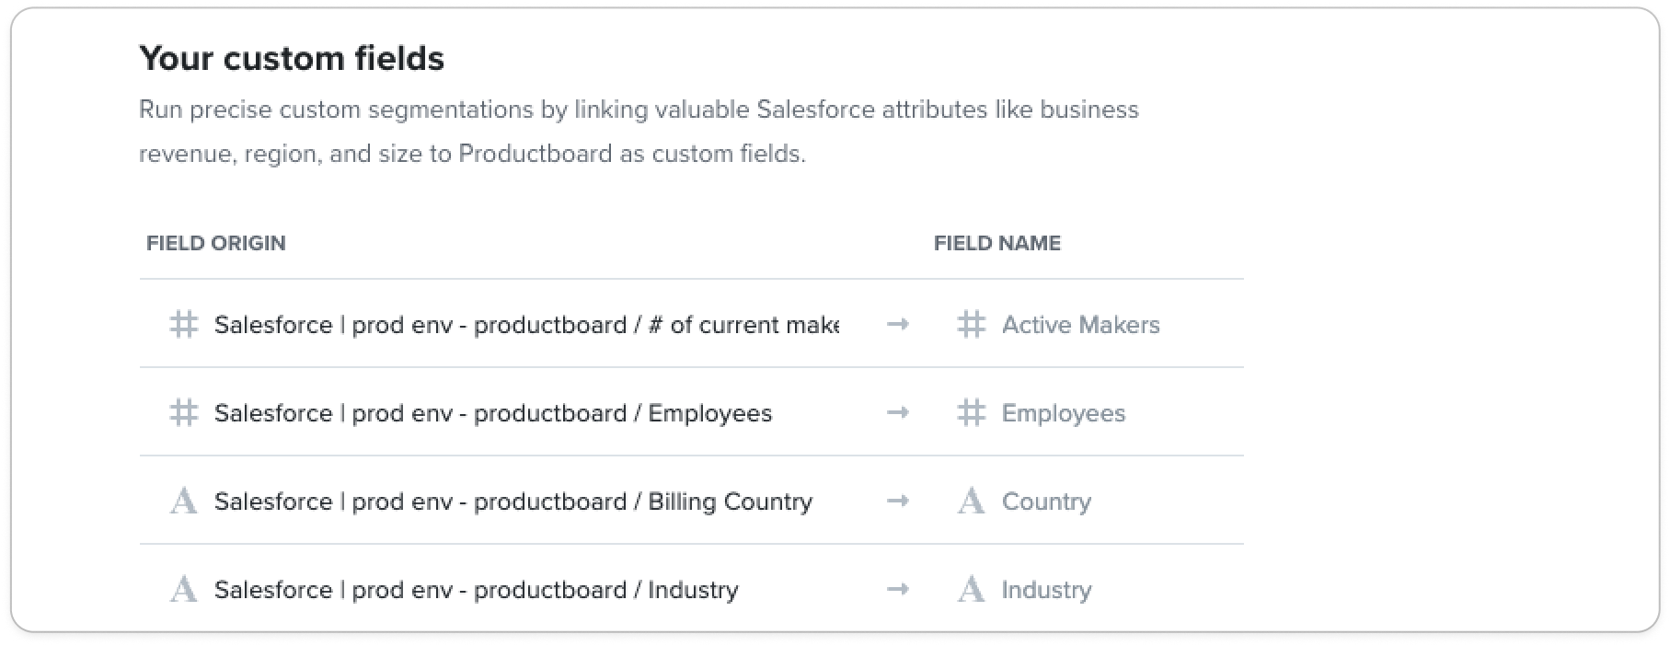Click text icon next to Industry field name
Viewport: 1670px width, 646px height.
pyautogui.click(x=972, y=589)
